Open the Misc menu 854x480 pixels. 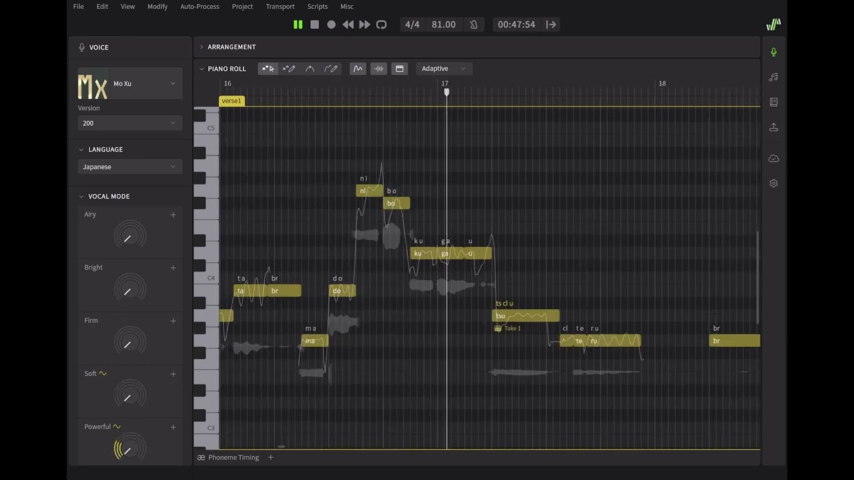[347, 6]
